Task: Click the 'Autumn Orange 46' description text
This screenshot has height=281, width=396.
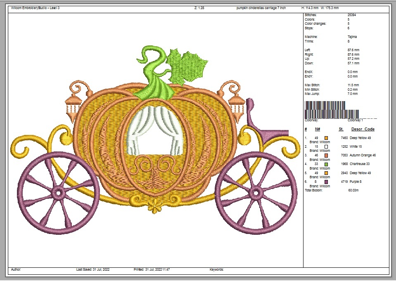Action: (x=363, y=156)
